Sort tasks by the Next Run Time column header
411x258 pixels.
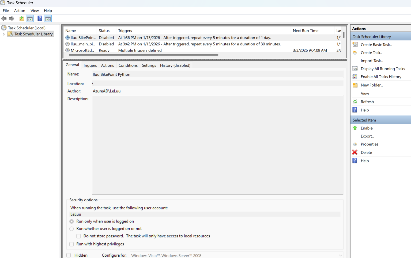[x=312, y=31]
